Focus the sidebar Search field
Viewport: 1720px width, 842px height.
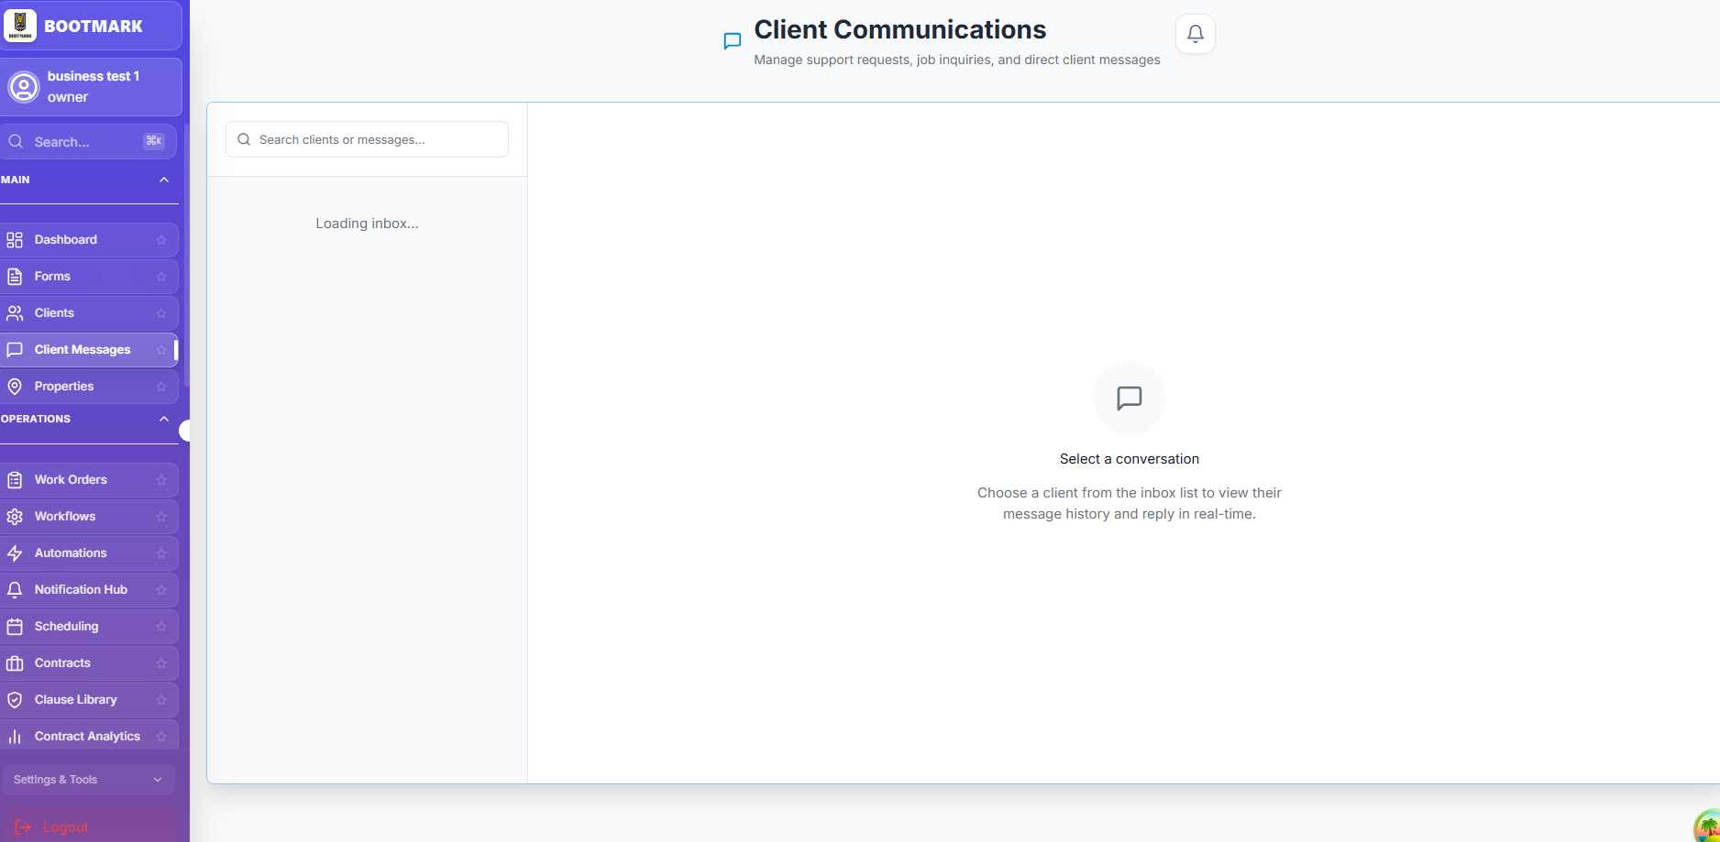click(88, 142)
